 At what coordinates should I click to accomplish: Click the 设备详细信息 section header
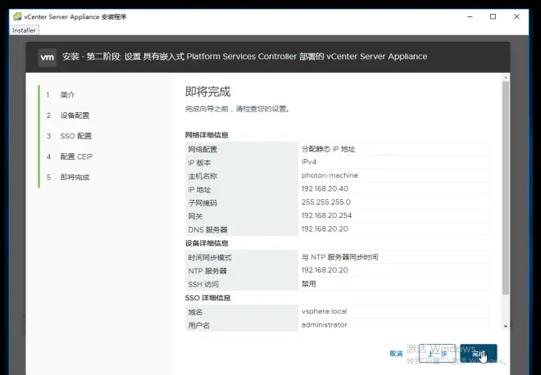pos(207,243)
